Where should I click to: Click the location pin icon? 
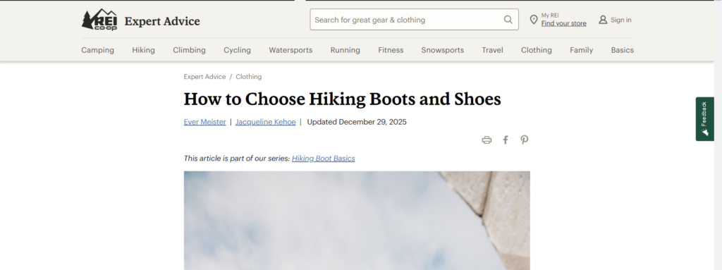(x=534, y=20)
